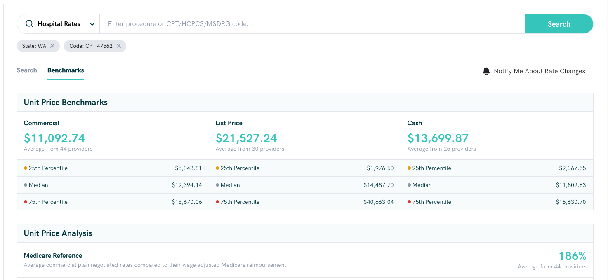Remove the Code: CPT 47562 filter
608x280 pixels.
pyautogui.click(x=119, y=46)
